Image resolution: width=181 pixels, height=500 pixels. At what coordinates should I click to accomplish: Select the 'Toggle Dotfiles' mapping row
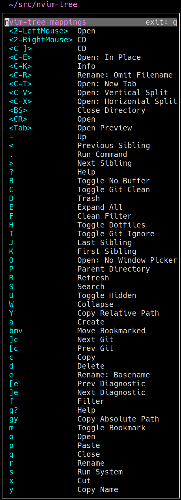tap(91, 225)
